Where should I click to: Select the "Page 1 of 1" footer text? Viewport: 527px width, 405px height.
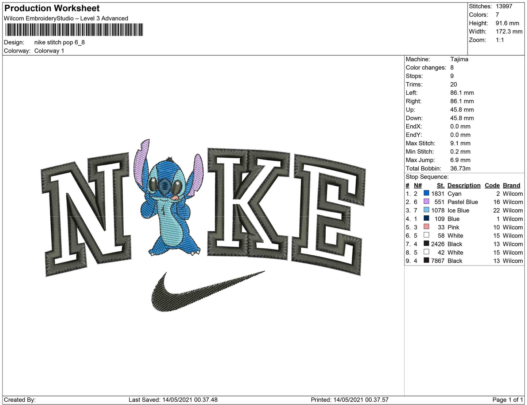(x=508, y=400)
